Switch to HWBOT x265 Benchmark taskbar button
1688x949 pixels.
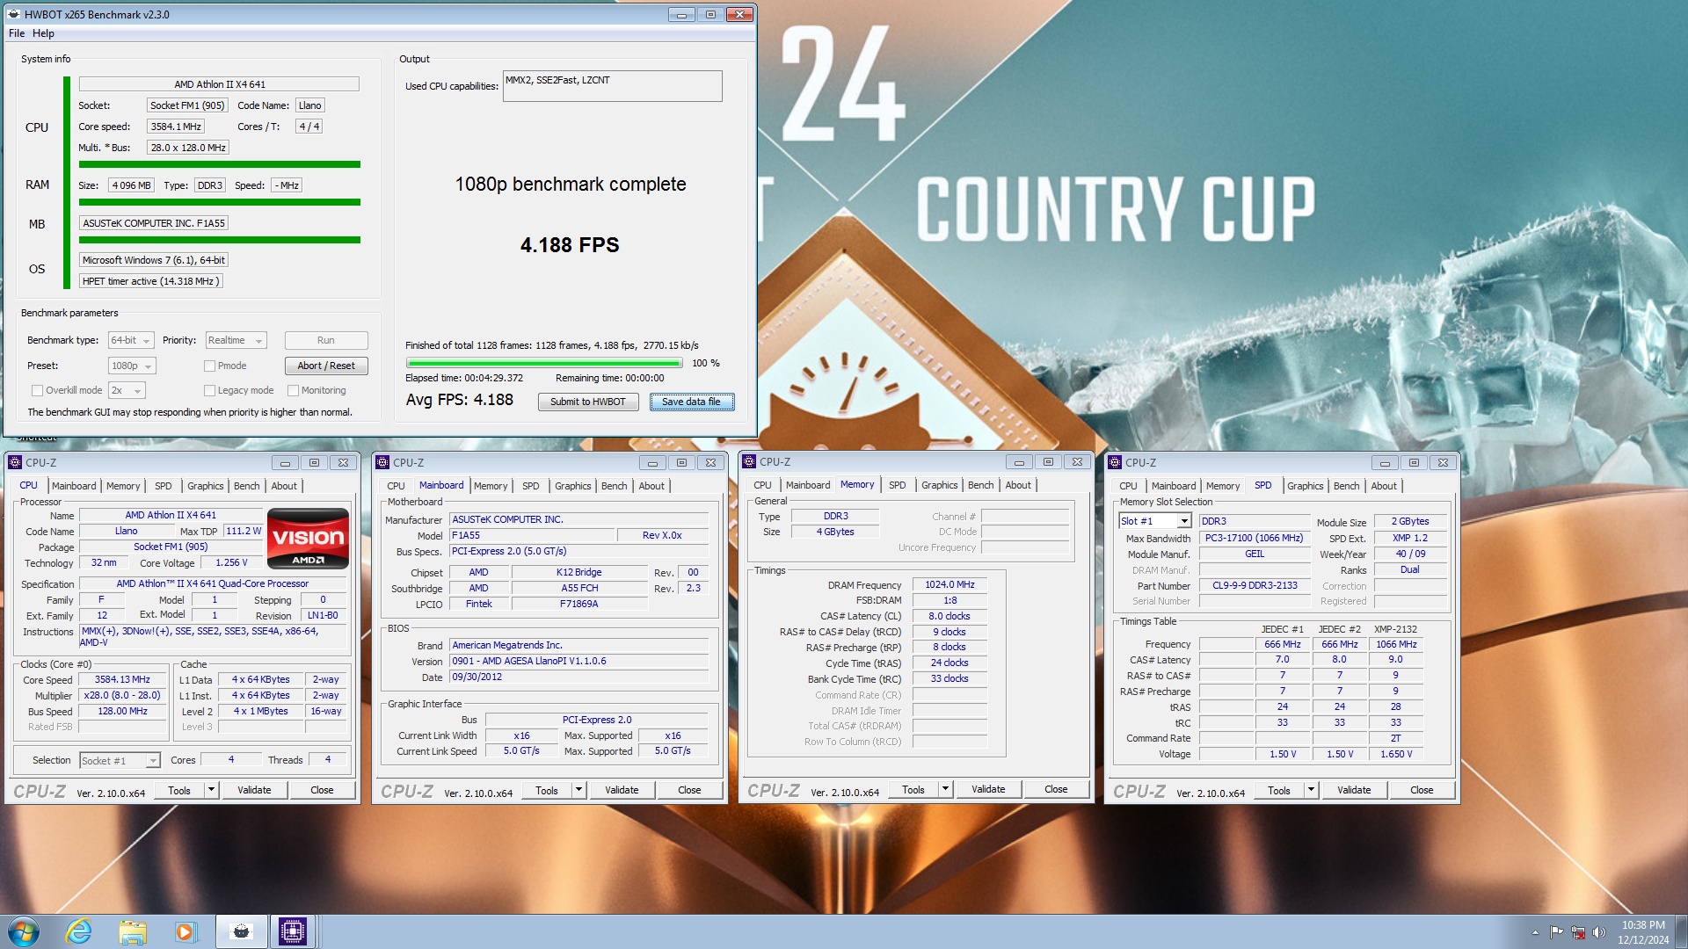coord(241,931)
